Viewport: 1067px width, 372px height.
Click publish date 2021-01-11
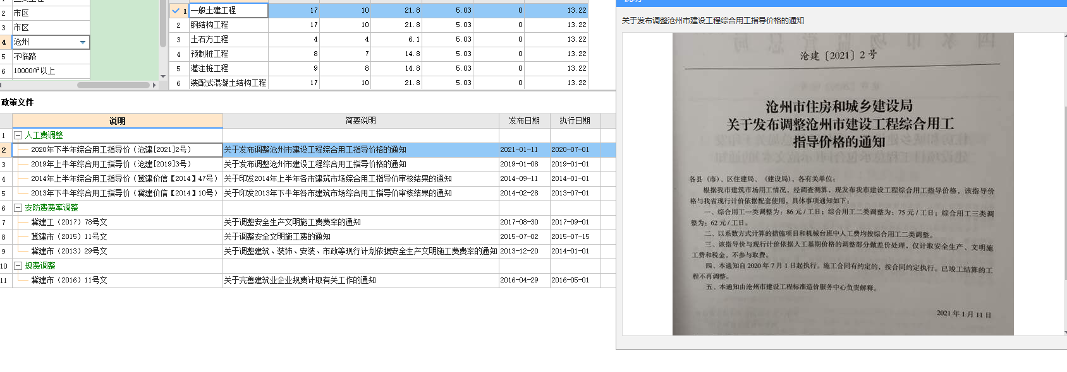(x=519, y=149)
